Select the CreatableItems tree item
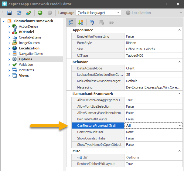184x171 pixels. click(x=30, y=37)
